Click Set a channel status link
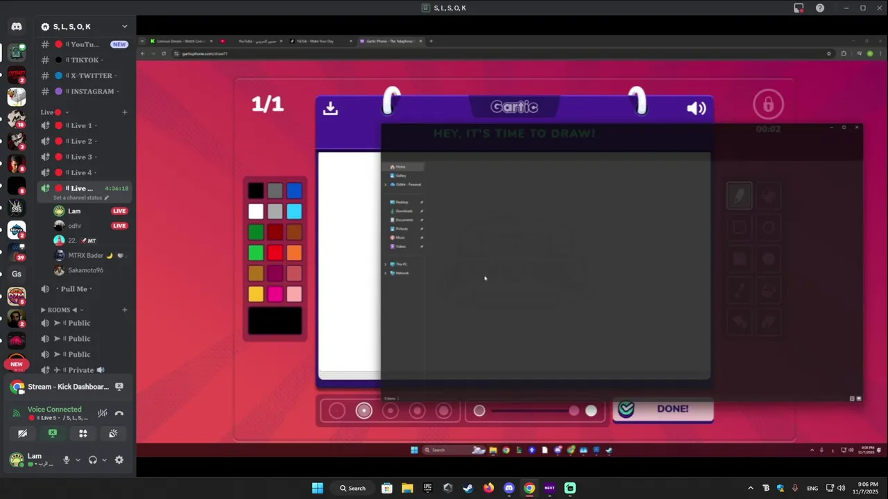Image resolution: width=888 pixels, height=499 pixels. (81, 198)
